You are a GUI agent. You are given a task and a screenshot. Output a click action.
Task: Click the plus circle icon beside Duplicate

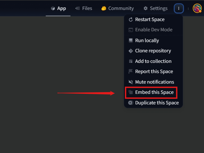131,103
